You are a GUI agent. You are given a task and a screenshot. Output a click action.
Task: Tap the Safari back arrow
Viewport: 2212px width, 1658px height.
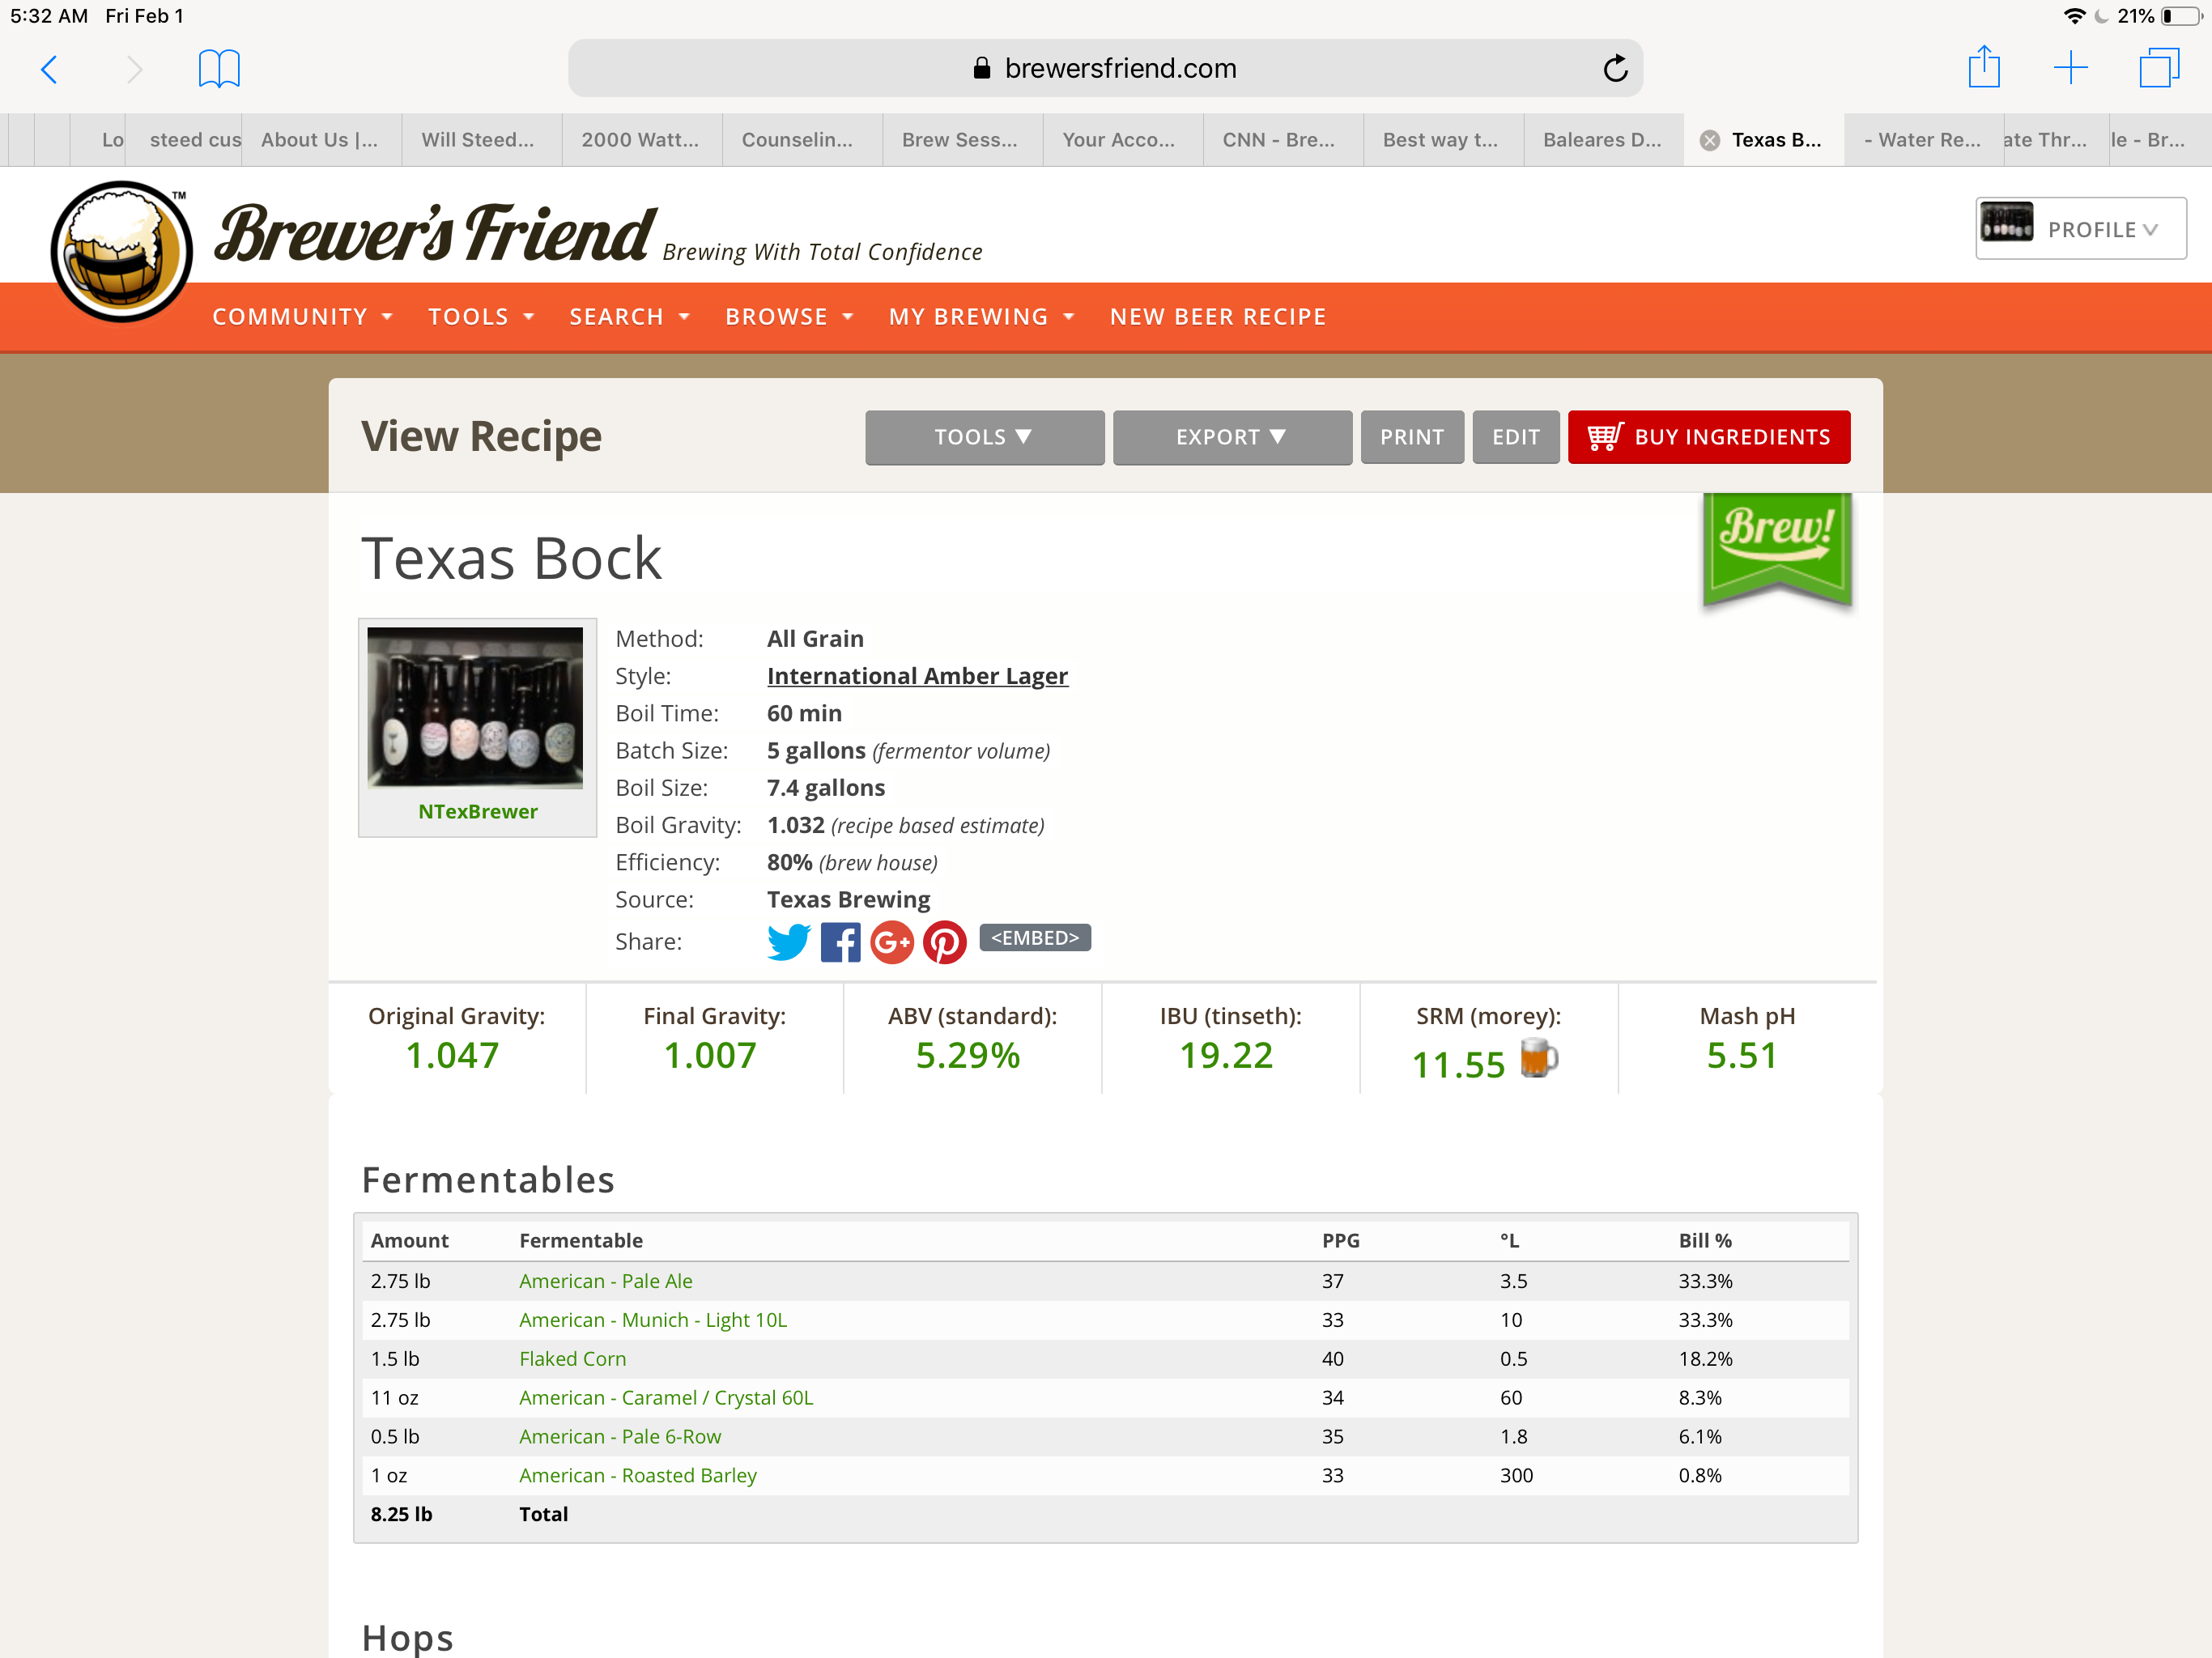(x=49, y=69)
